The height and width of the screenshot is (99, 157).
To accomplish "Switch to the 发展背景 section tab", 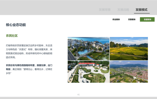I will click(105, 10).
